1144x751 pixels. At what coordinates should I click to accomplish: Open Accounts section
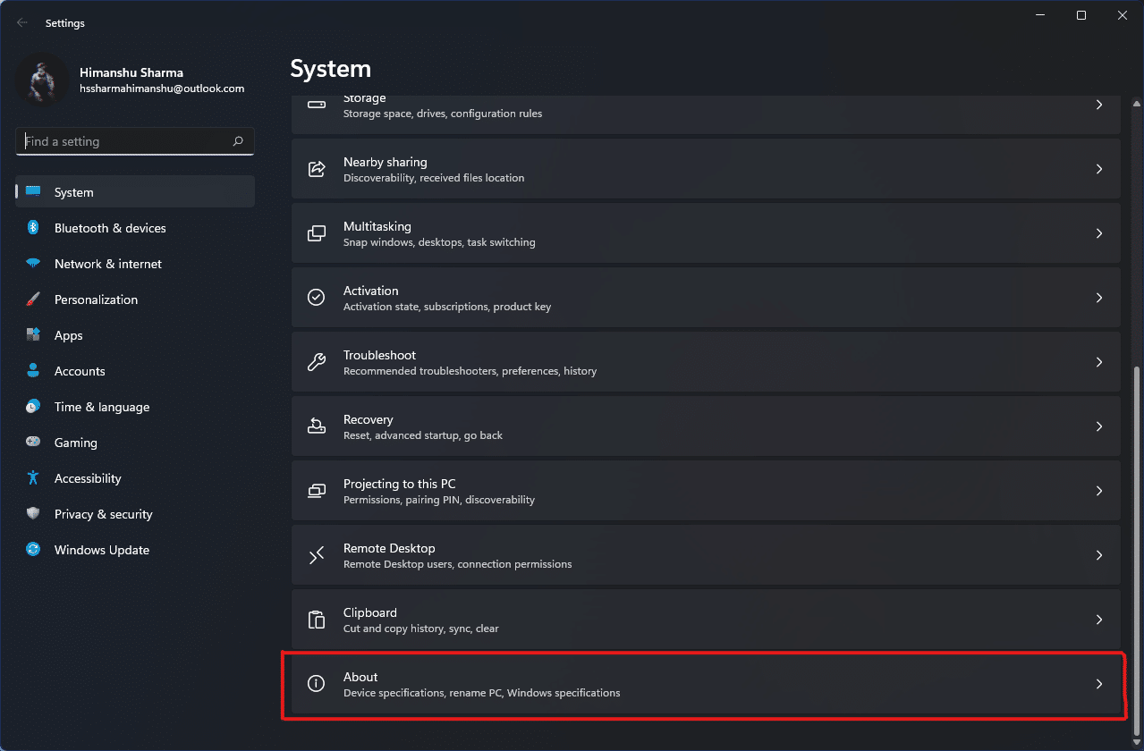135,371
